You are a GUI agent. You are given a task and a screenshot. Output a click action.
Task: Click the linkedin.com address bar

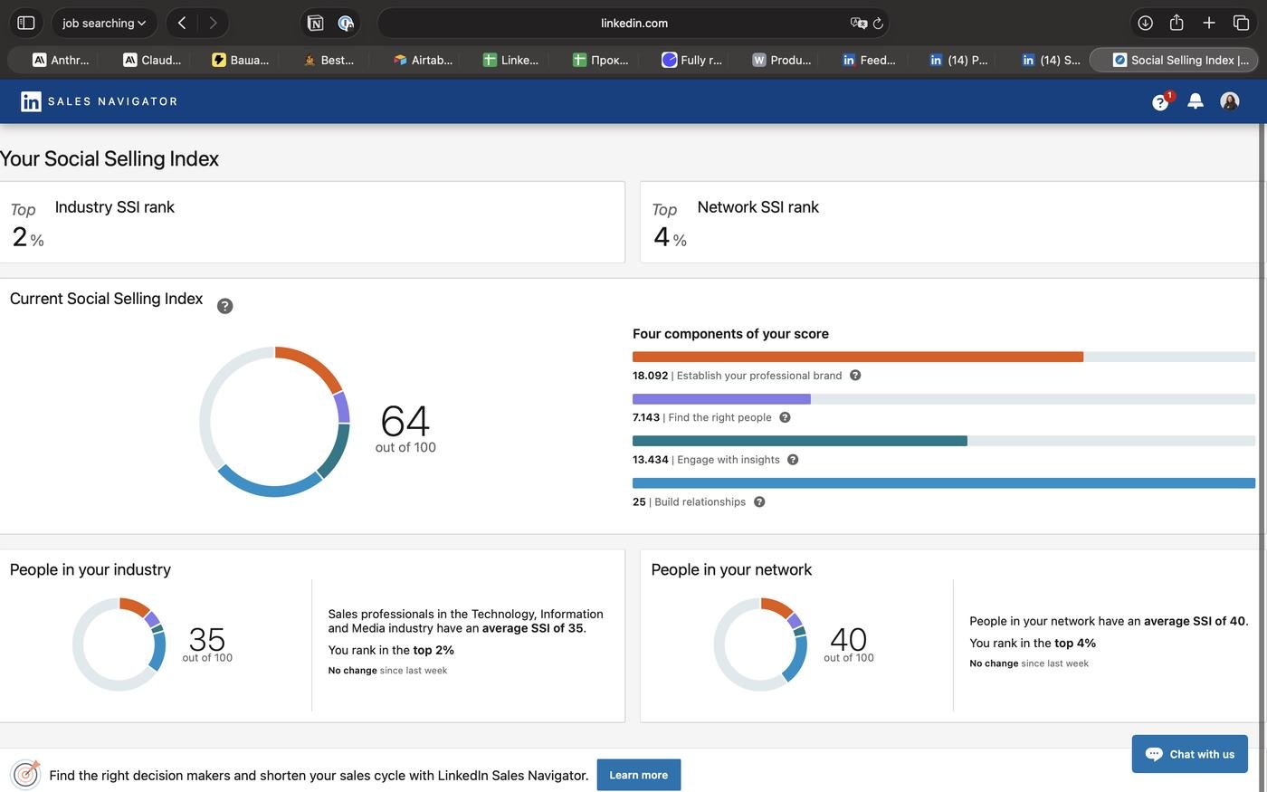pos(633,23)
